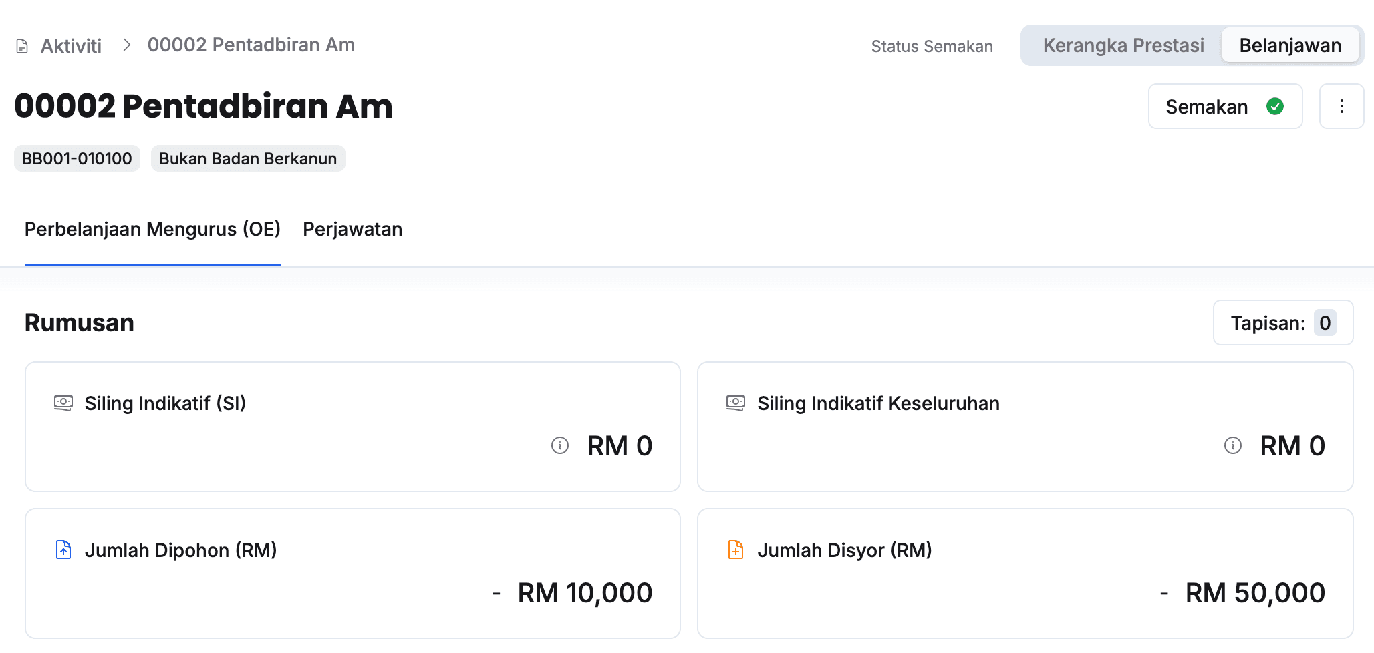Click the blue upload document icon for Jumlah Dipohon
The image size is (1374, 653).
[63, 550]
